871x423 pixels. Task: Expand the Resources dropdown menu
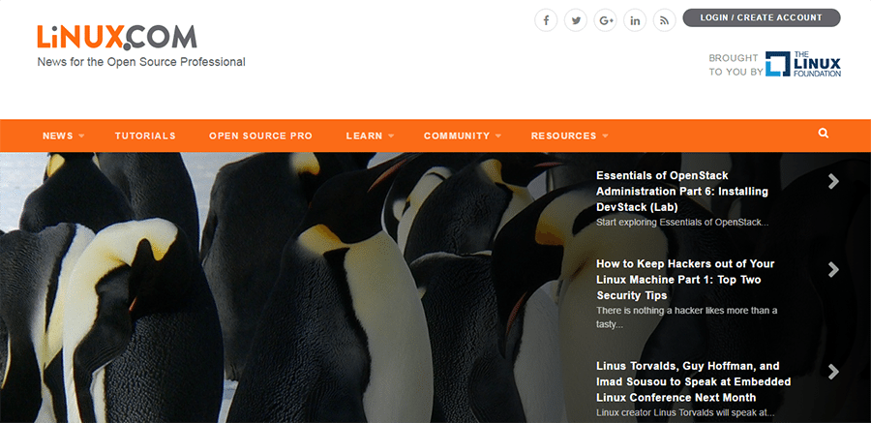point(569,136)
